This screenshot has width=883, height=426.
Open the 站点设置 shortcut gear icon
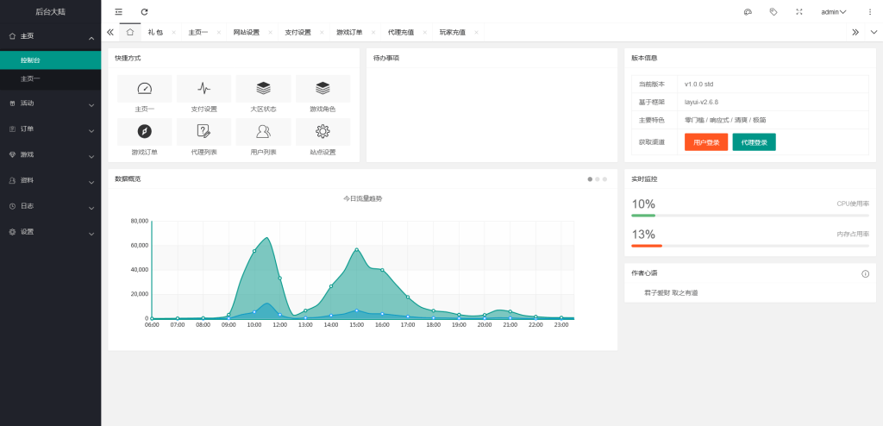(x=323, y=131)
